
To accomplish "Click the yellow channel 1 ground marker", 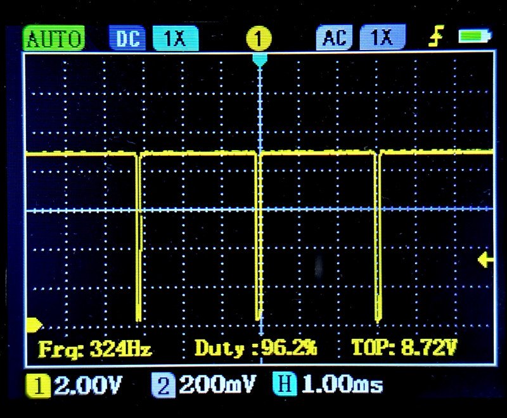I will [33, 325].
